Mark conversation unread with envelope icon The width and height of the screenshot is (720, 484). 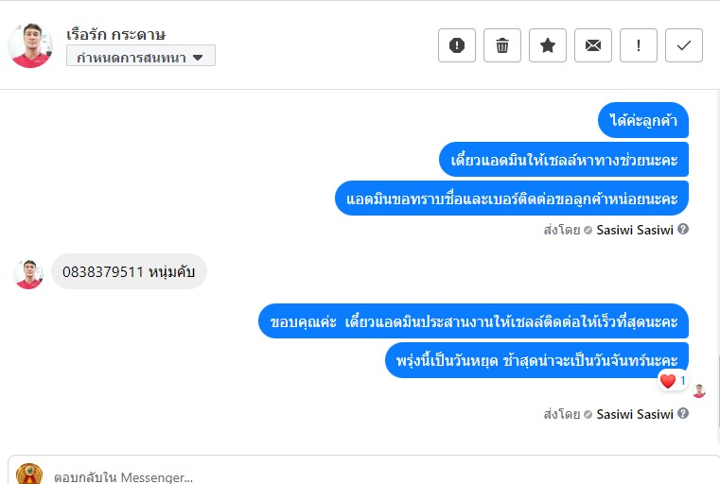click(593, 45)
